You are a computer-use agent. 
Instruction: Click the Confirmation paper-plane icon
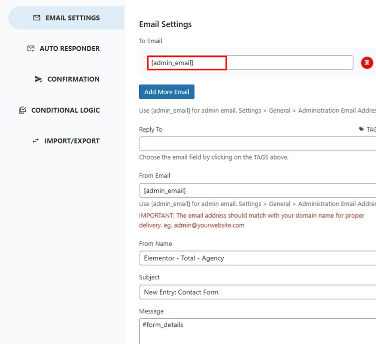(38, 79)
